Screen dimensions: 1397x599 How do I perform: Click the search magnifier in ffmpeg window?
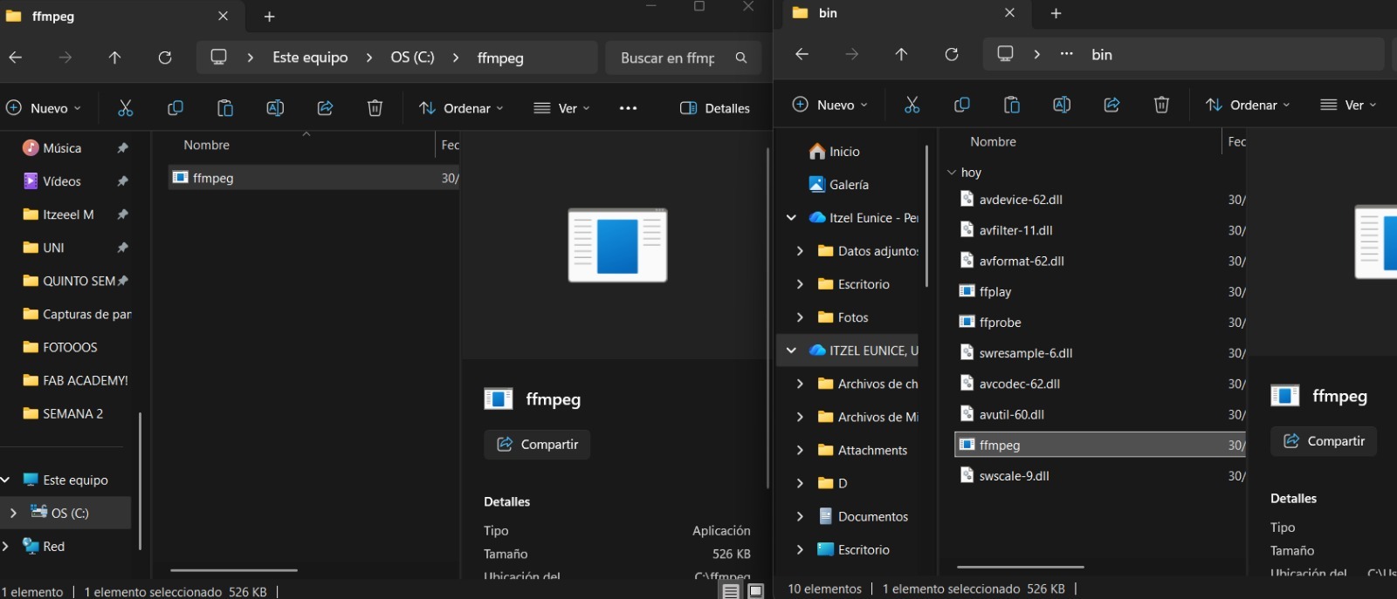741,58
